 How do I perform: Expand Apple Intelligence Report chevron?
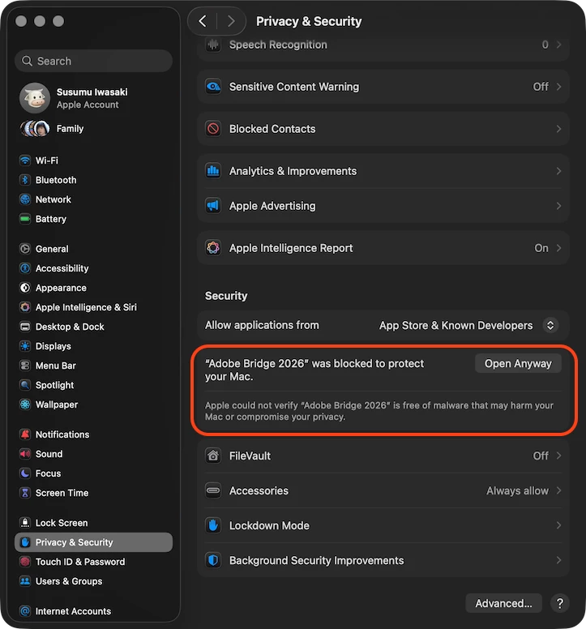pos(558,248)
